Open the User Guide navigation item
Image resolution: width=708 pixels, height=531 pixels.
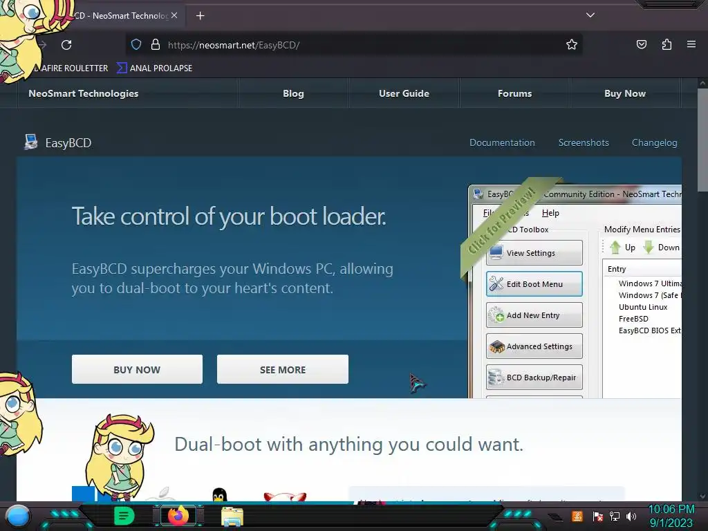coord(404,93)
